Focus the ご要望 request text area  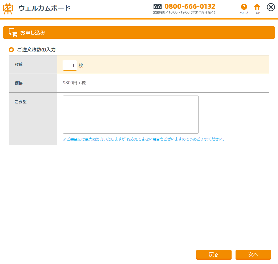pyautogui.click(x=131, y=114)
